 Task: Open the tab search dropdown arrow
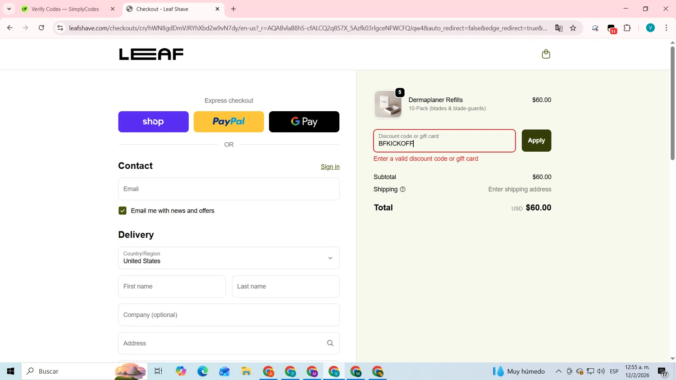coord(9,9)
